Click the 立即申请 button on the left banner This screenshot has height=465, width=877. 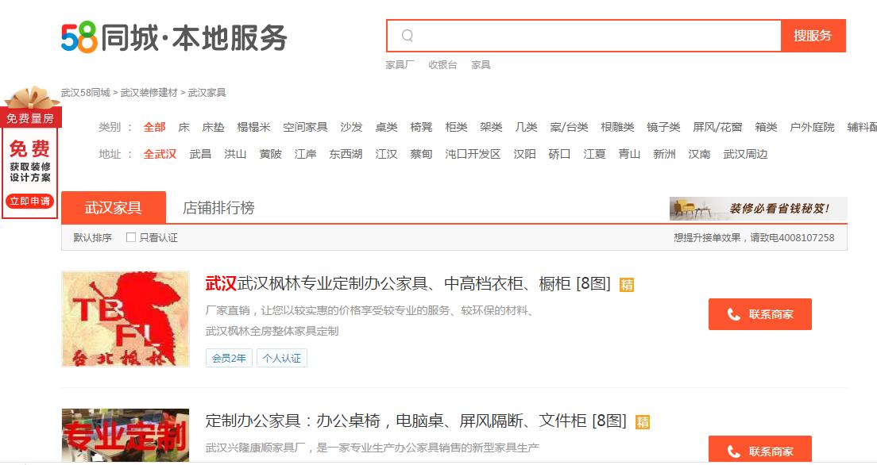point(29,201)
